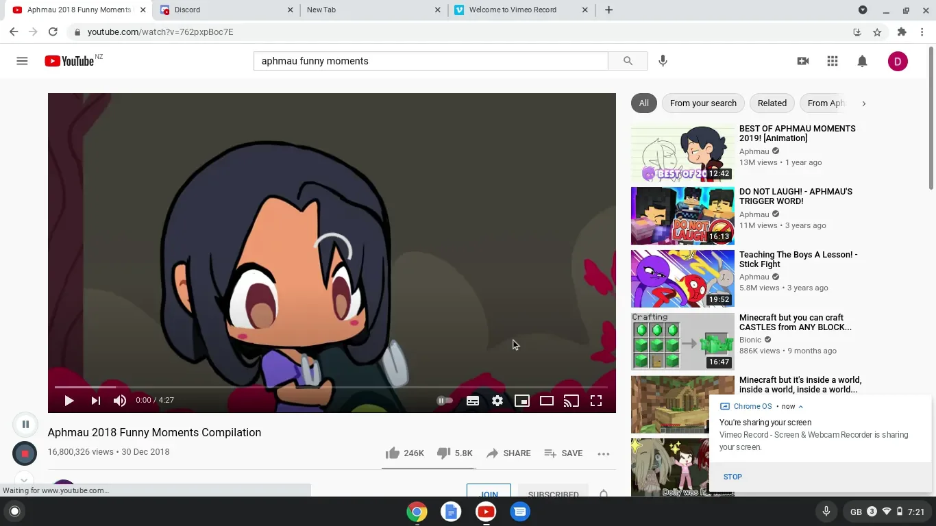Open BEST OF APHMAU MOMENTS 2019 thumbnail
The height and width of the screenshot is (526, 936).
682,153
